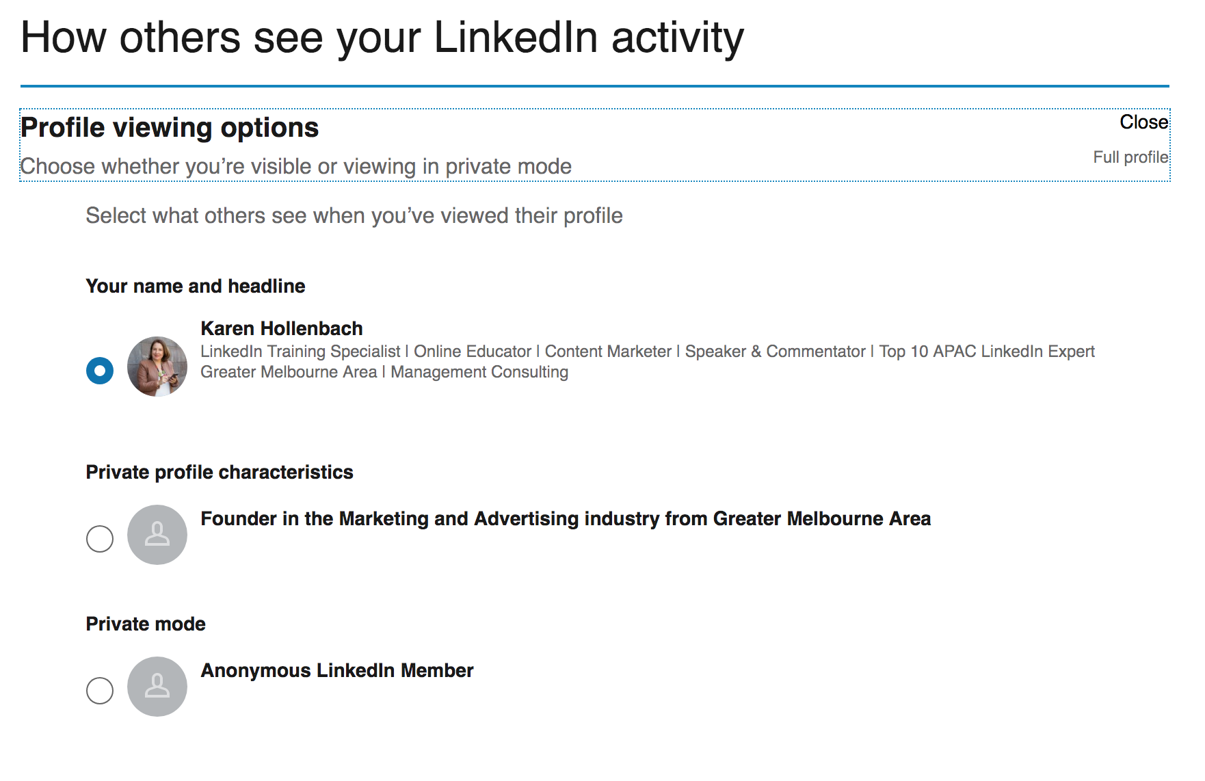Select the Anonymous LinkedIn Member radio button
The image size is (1205, 781).
coord(100,691)
